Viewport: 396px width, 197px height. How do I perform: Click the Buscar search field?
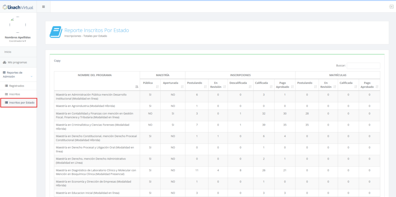click(363, 66)
